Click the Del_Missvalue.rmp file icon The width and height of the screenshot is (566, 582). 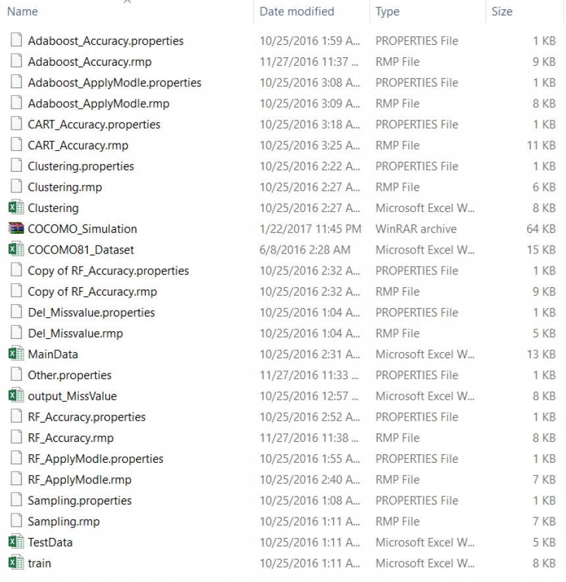point(16,332)
